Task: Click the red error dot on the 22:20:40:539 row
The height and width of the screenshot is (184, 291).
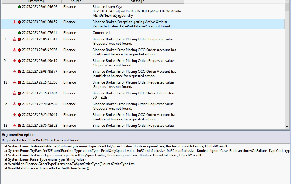Action: tap(19, 104)
